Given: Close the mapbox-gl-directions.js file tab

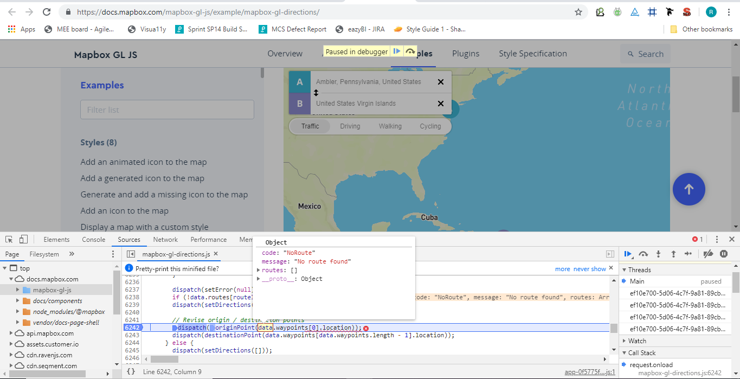Looking at the screenshot, I should (215, 254).
